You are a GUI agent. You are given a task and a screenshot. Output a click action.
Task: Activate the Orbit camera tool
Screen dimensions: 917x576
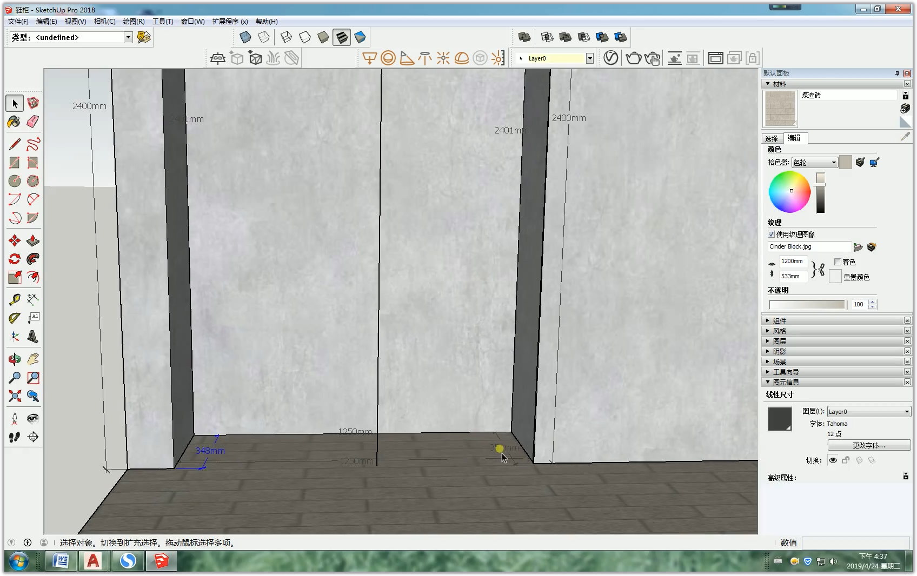coord(15,359)
